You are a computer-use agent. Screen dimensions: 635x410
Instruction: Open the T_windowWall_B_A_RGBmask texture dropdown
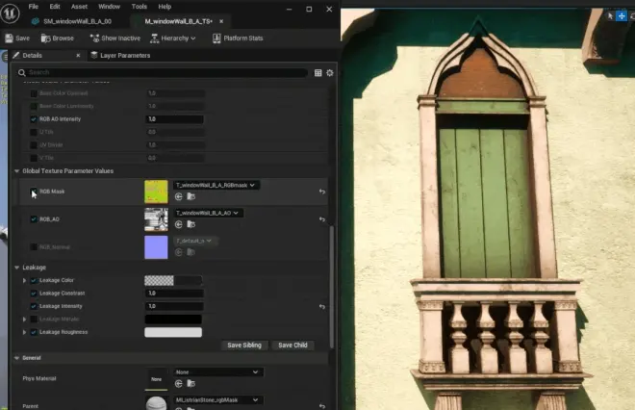(x=216, y=185)
